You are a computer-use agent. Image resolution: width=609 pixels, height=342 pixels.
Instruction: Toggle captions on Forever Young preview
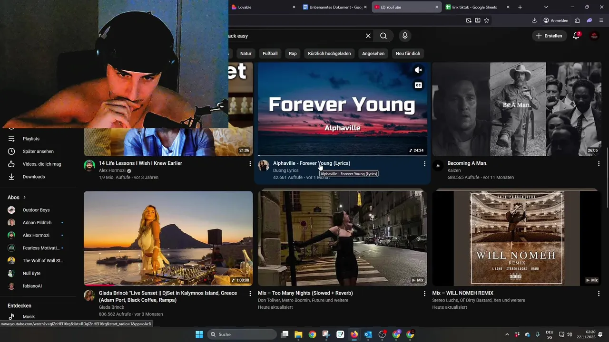418,85
